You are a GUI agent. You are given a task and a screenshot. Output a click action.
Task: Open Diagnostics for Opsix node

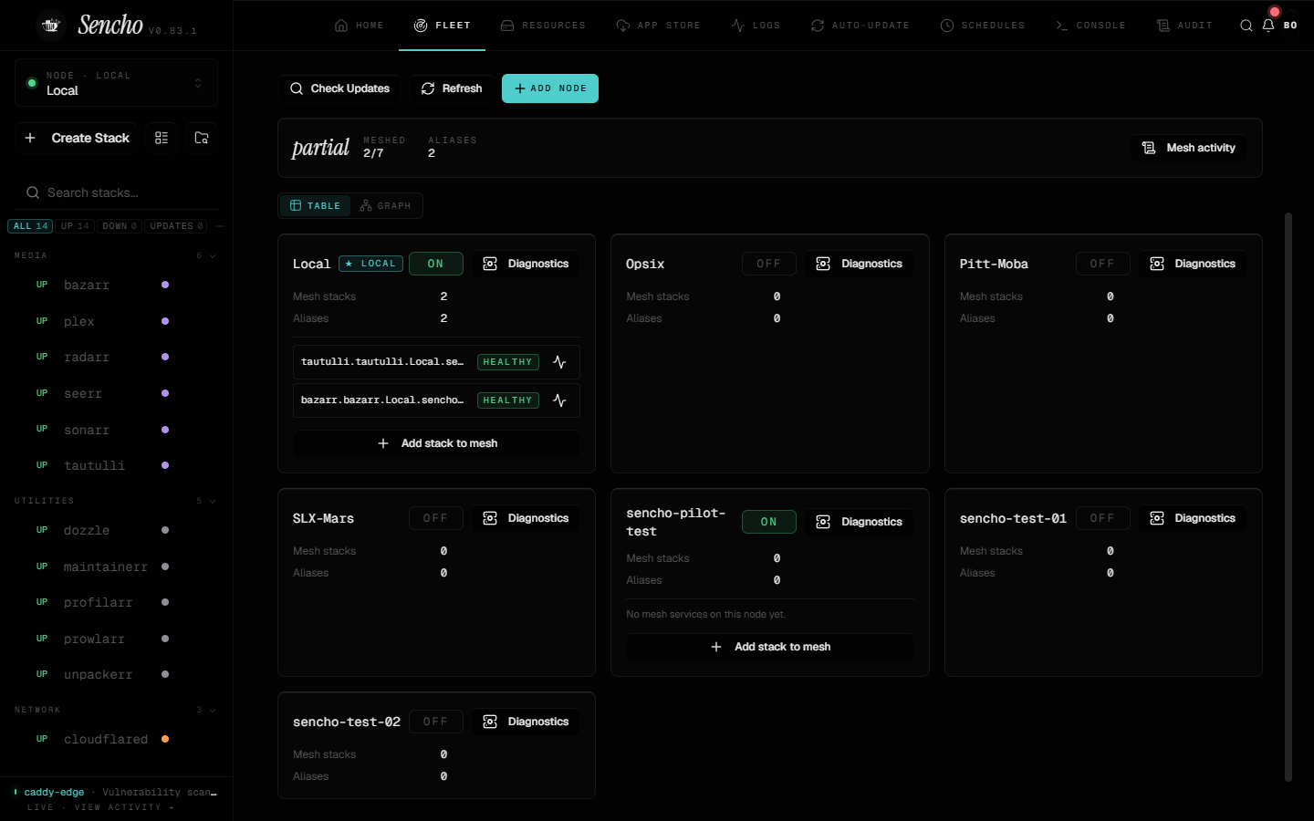coord(860,264)
